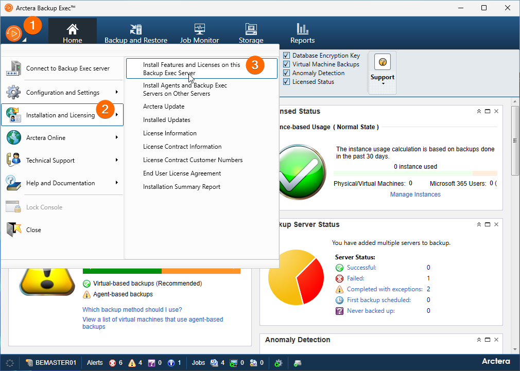Click Connect to Backup Exec server

click(x=62, y=68)
